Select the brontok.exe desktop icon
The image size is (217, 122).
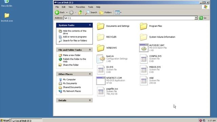point(7,15)
